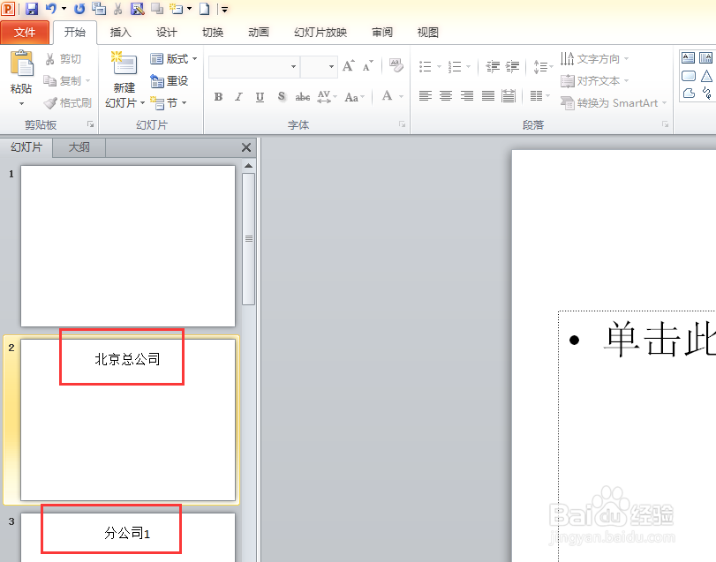
Task: Toggle Strikethrough (abc) formatting
Action: (x=302, y=97)
